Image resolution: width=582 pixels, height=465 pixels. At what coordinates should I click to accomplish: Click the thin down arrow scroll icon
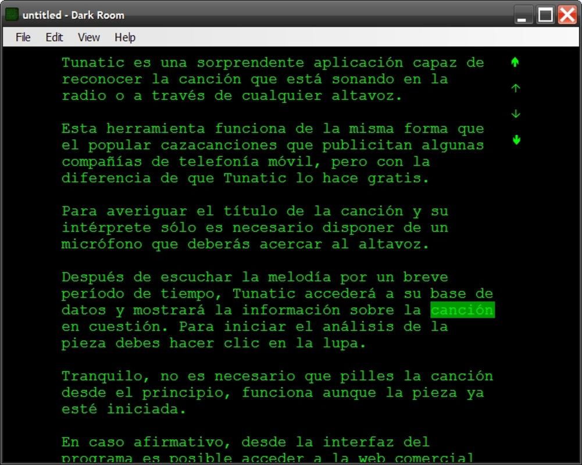pos(516,114)
